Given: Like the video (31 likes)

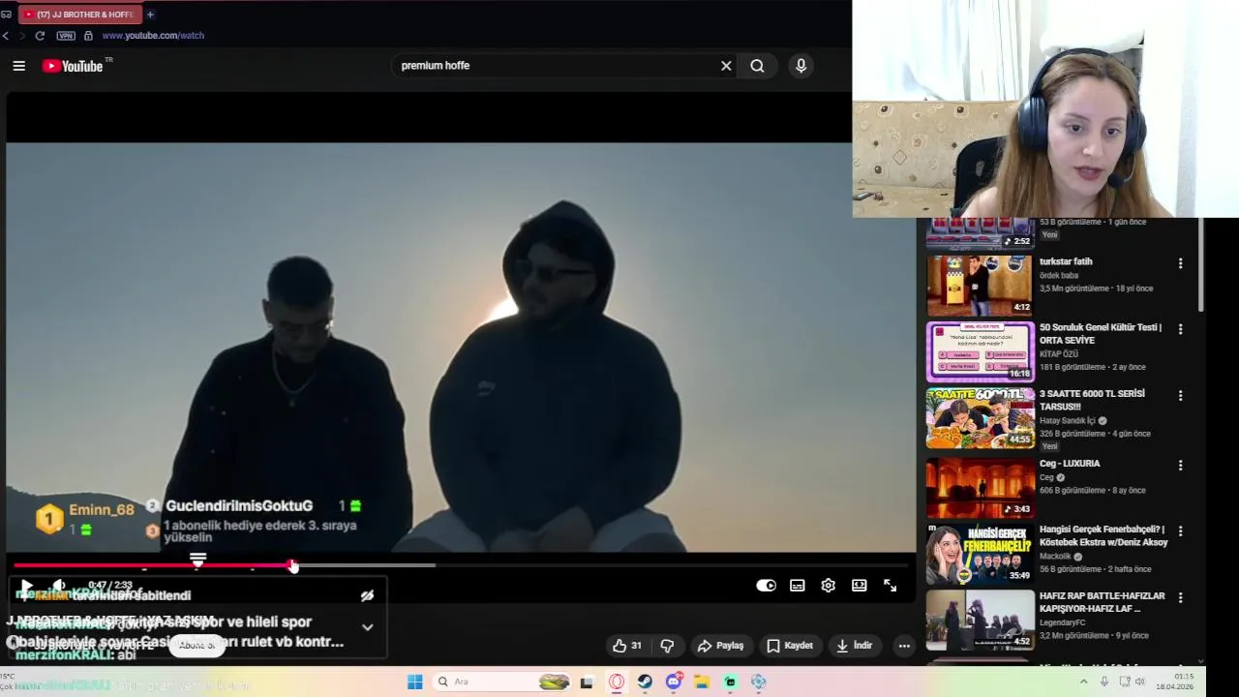Looking at the screenshot, I should (x=627, y=646).
